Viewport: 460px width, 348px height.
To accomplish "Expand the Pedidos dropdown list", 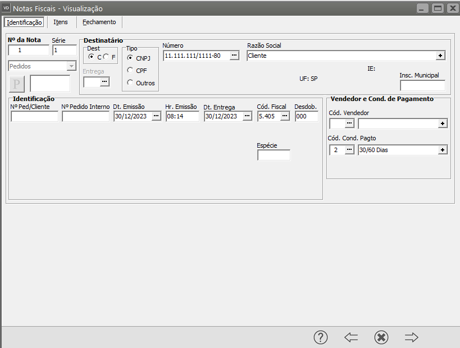I will pos(71,66).
